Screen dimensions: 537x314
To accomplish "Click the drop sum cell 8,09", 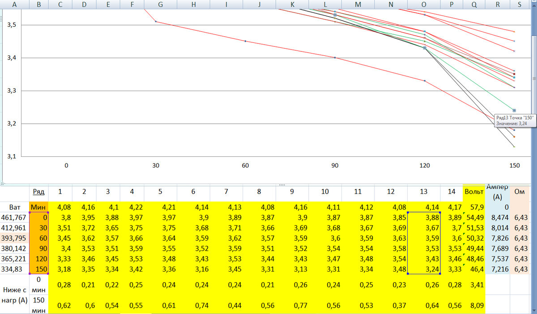I will point(474,304).
